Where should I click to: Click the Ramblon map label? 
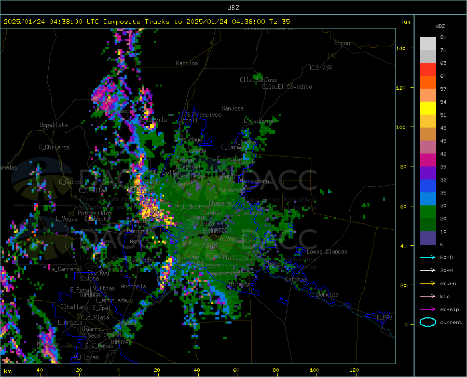[187, 63]
